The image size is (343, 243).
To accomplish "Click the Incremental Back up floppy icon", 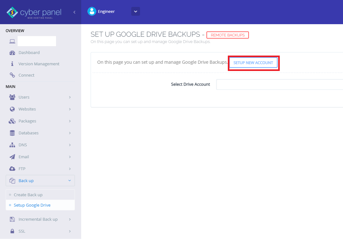I will tap(12, 219).
